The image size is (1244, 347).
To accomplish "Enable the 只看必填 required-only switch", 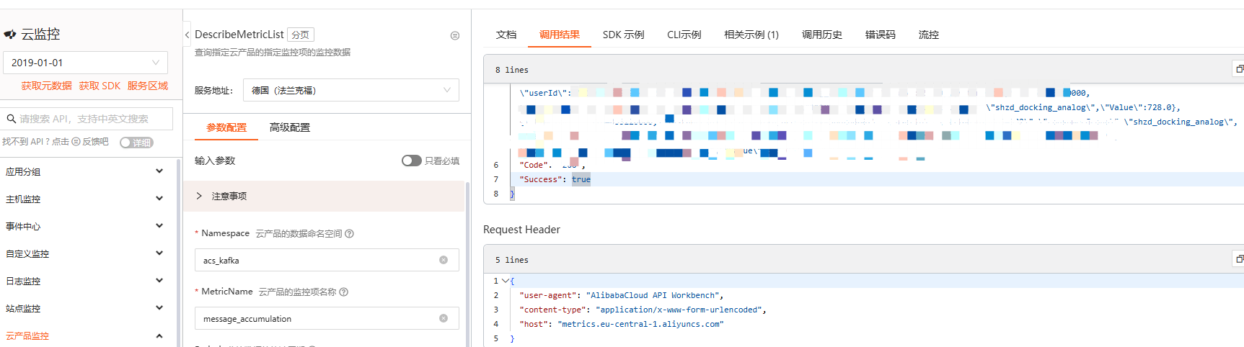I will coord(411,161).
